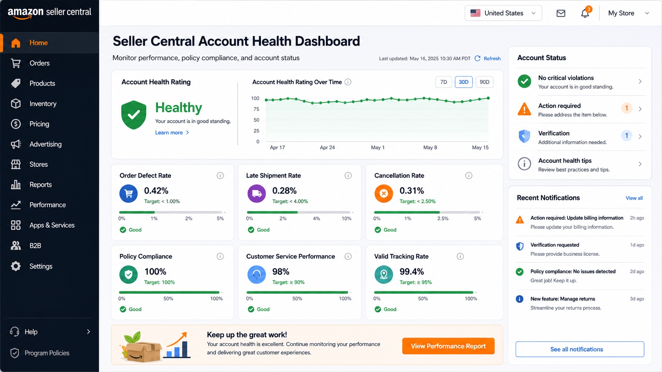Click the Order Defect Rate progress bar
Viewport: 662px width, 372px height.
(172, 212)
